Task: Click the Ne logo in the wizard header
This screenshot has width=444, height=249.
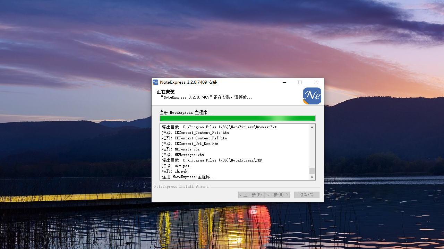Action: click(311, 96)
